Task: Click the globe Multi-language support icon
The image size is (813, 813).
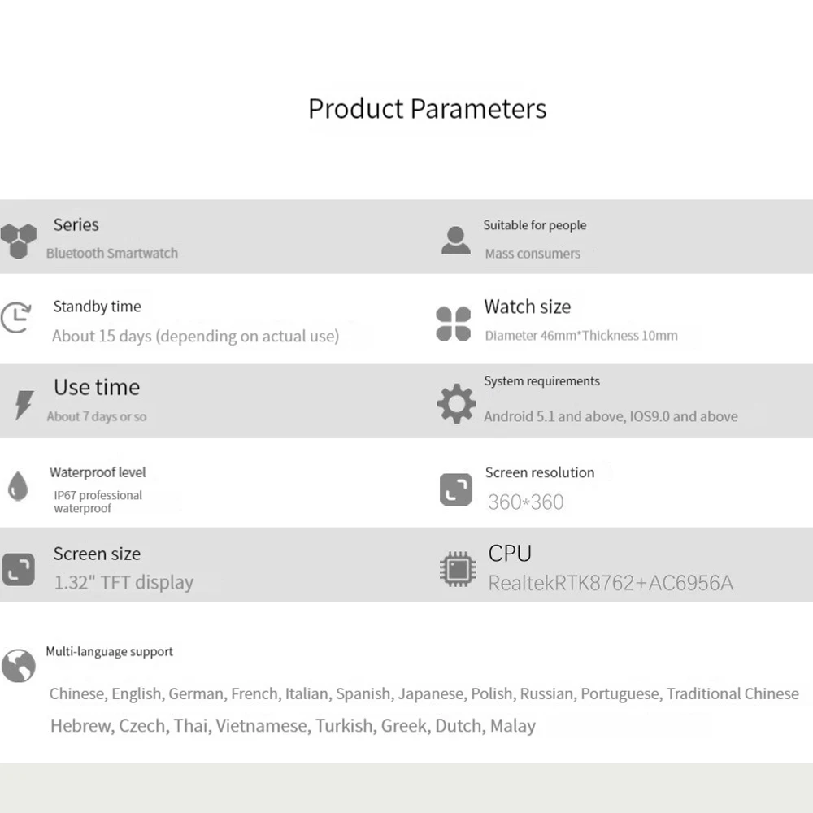Action: coord(18,666)
